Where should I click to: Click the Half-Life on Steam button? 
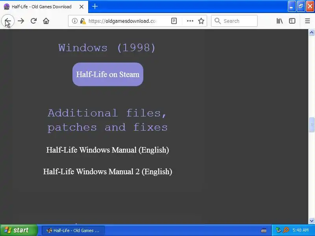(108, 74)
